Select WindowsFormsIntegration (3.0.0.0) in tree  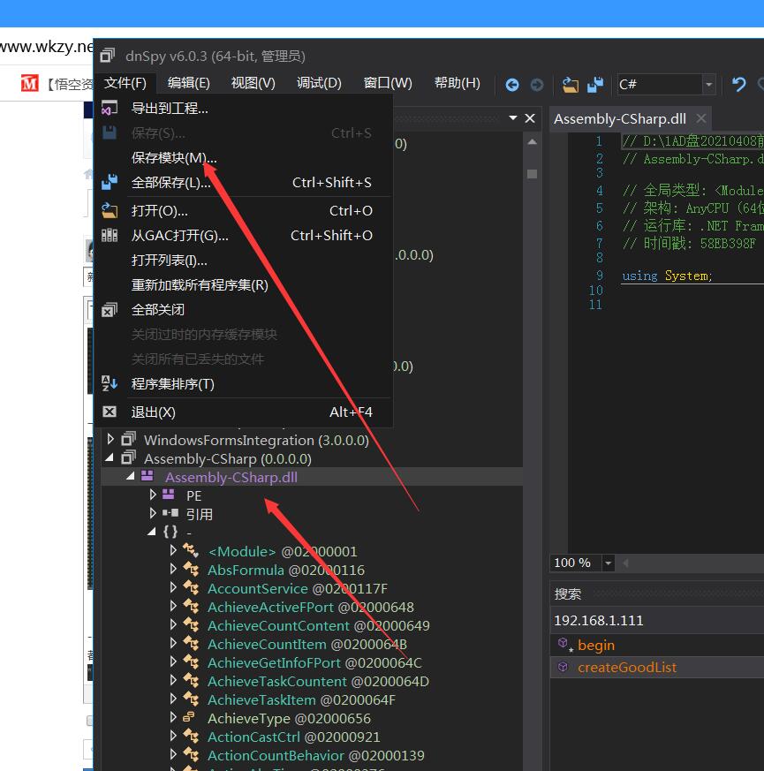(256, 440)
